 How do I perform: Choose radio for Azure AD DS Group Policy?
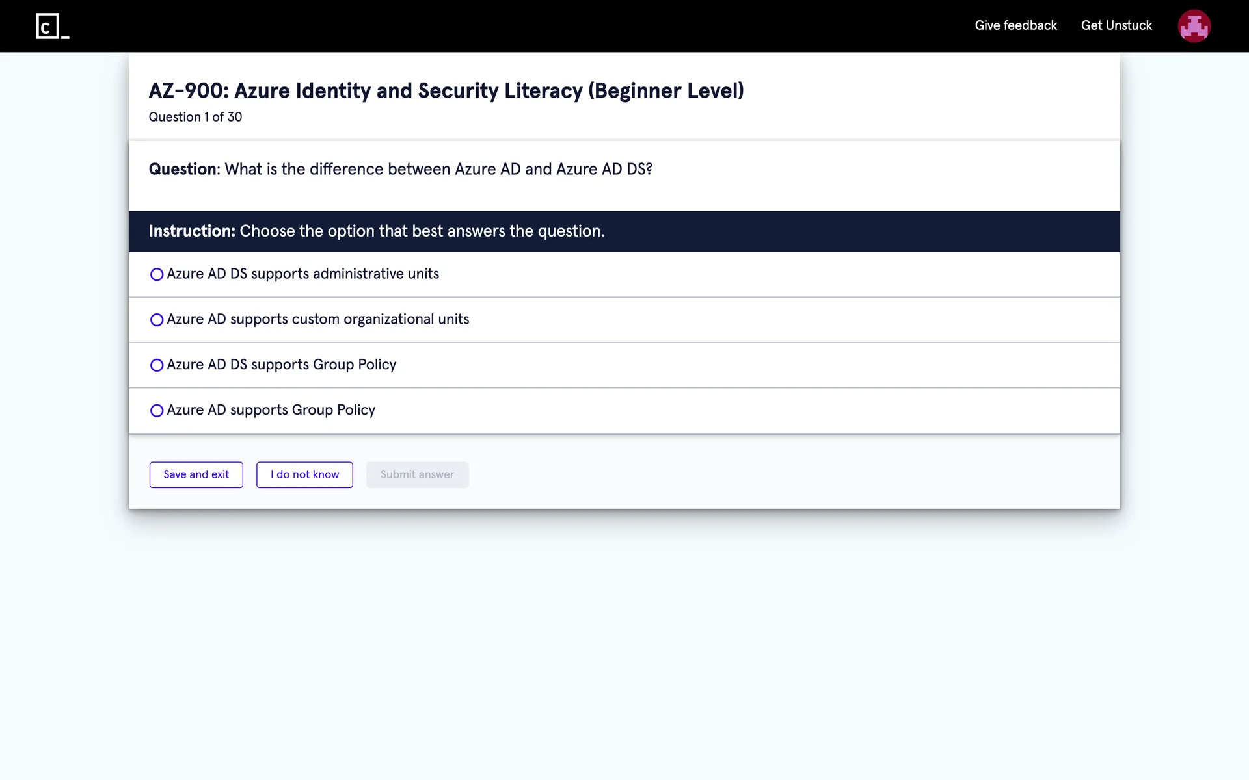coord(157,365)
